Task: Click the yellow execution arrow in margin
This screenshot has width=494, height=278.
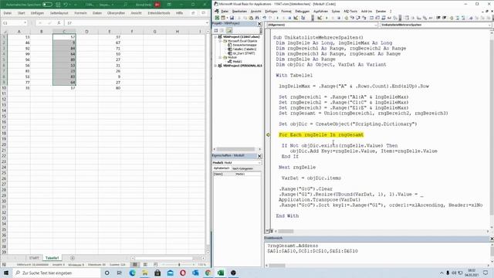Action: (x=268, y=135)
